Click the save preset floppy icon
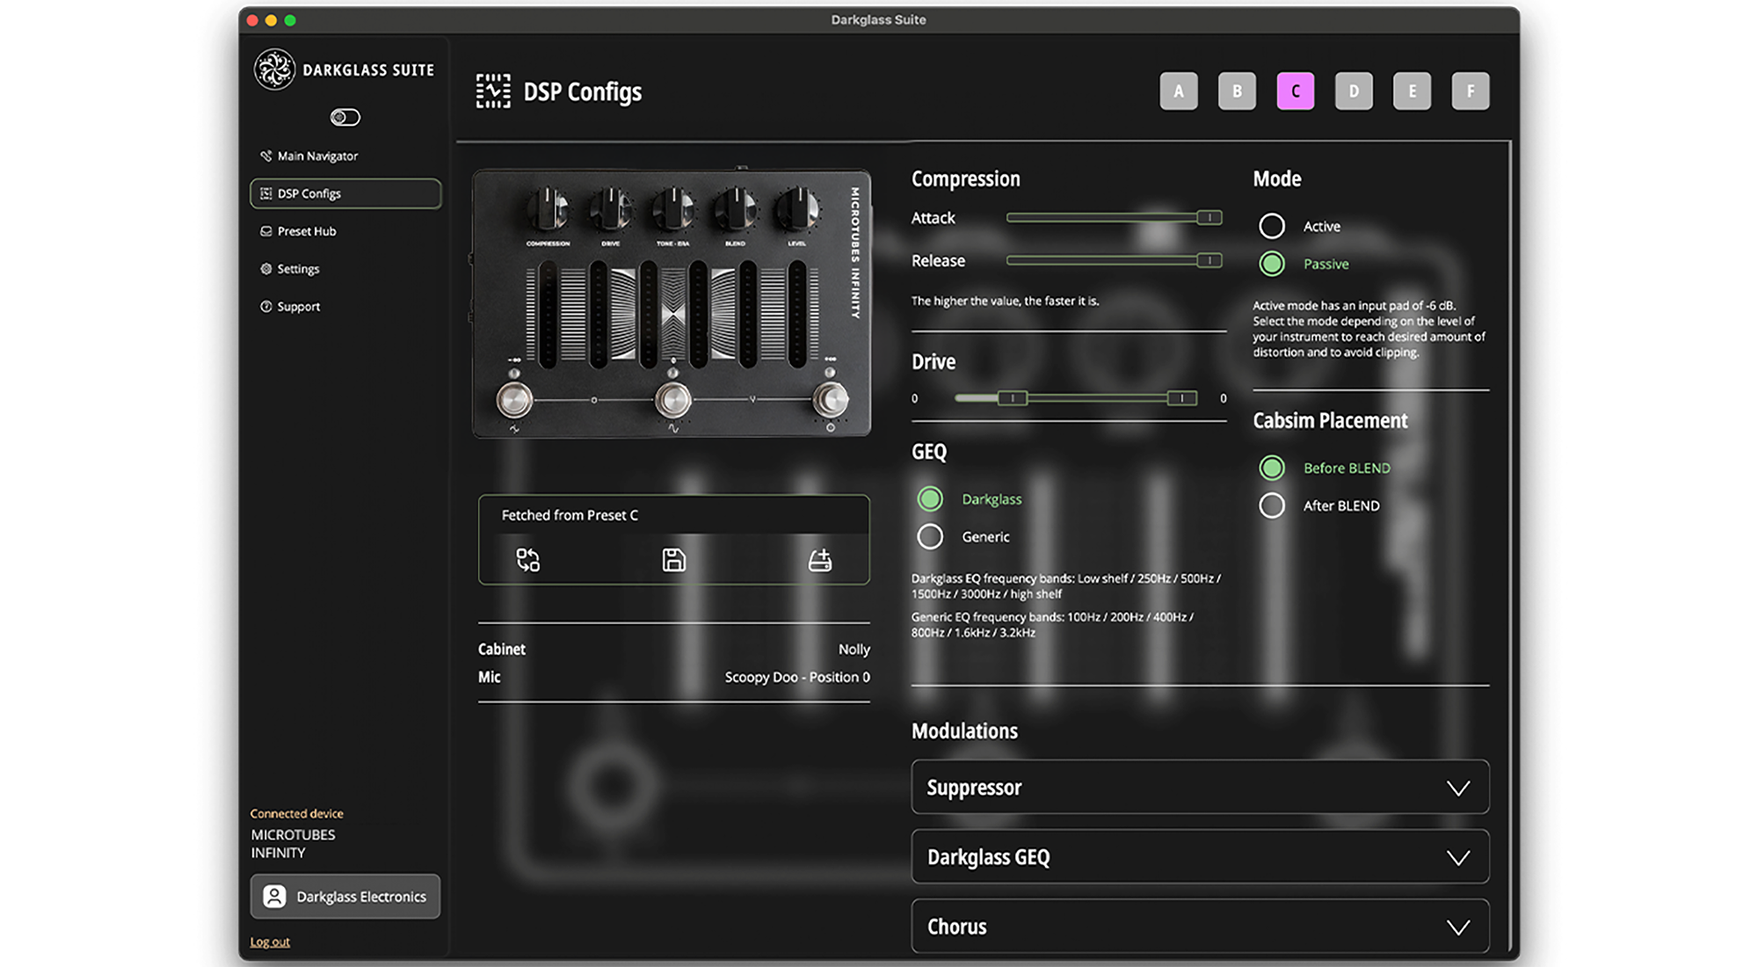Viewport: 1758px width, 967px height. pos(673,560)
